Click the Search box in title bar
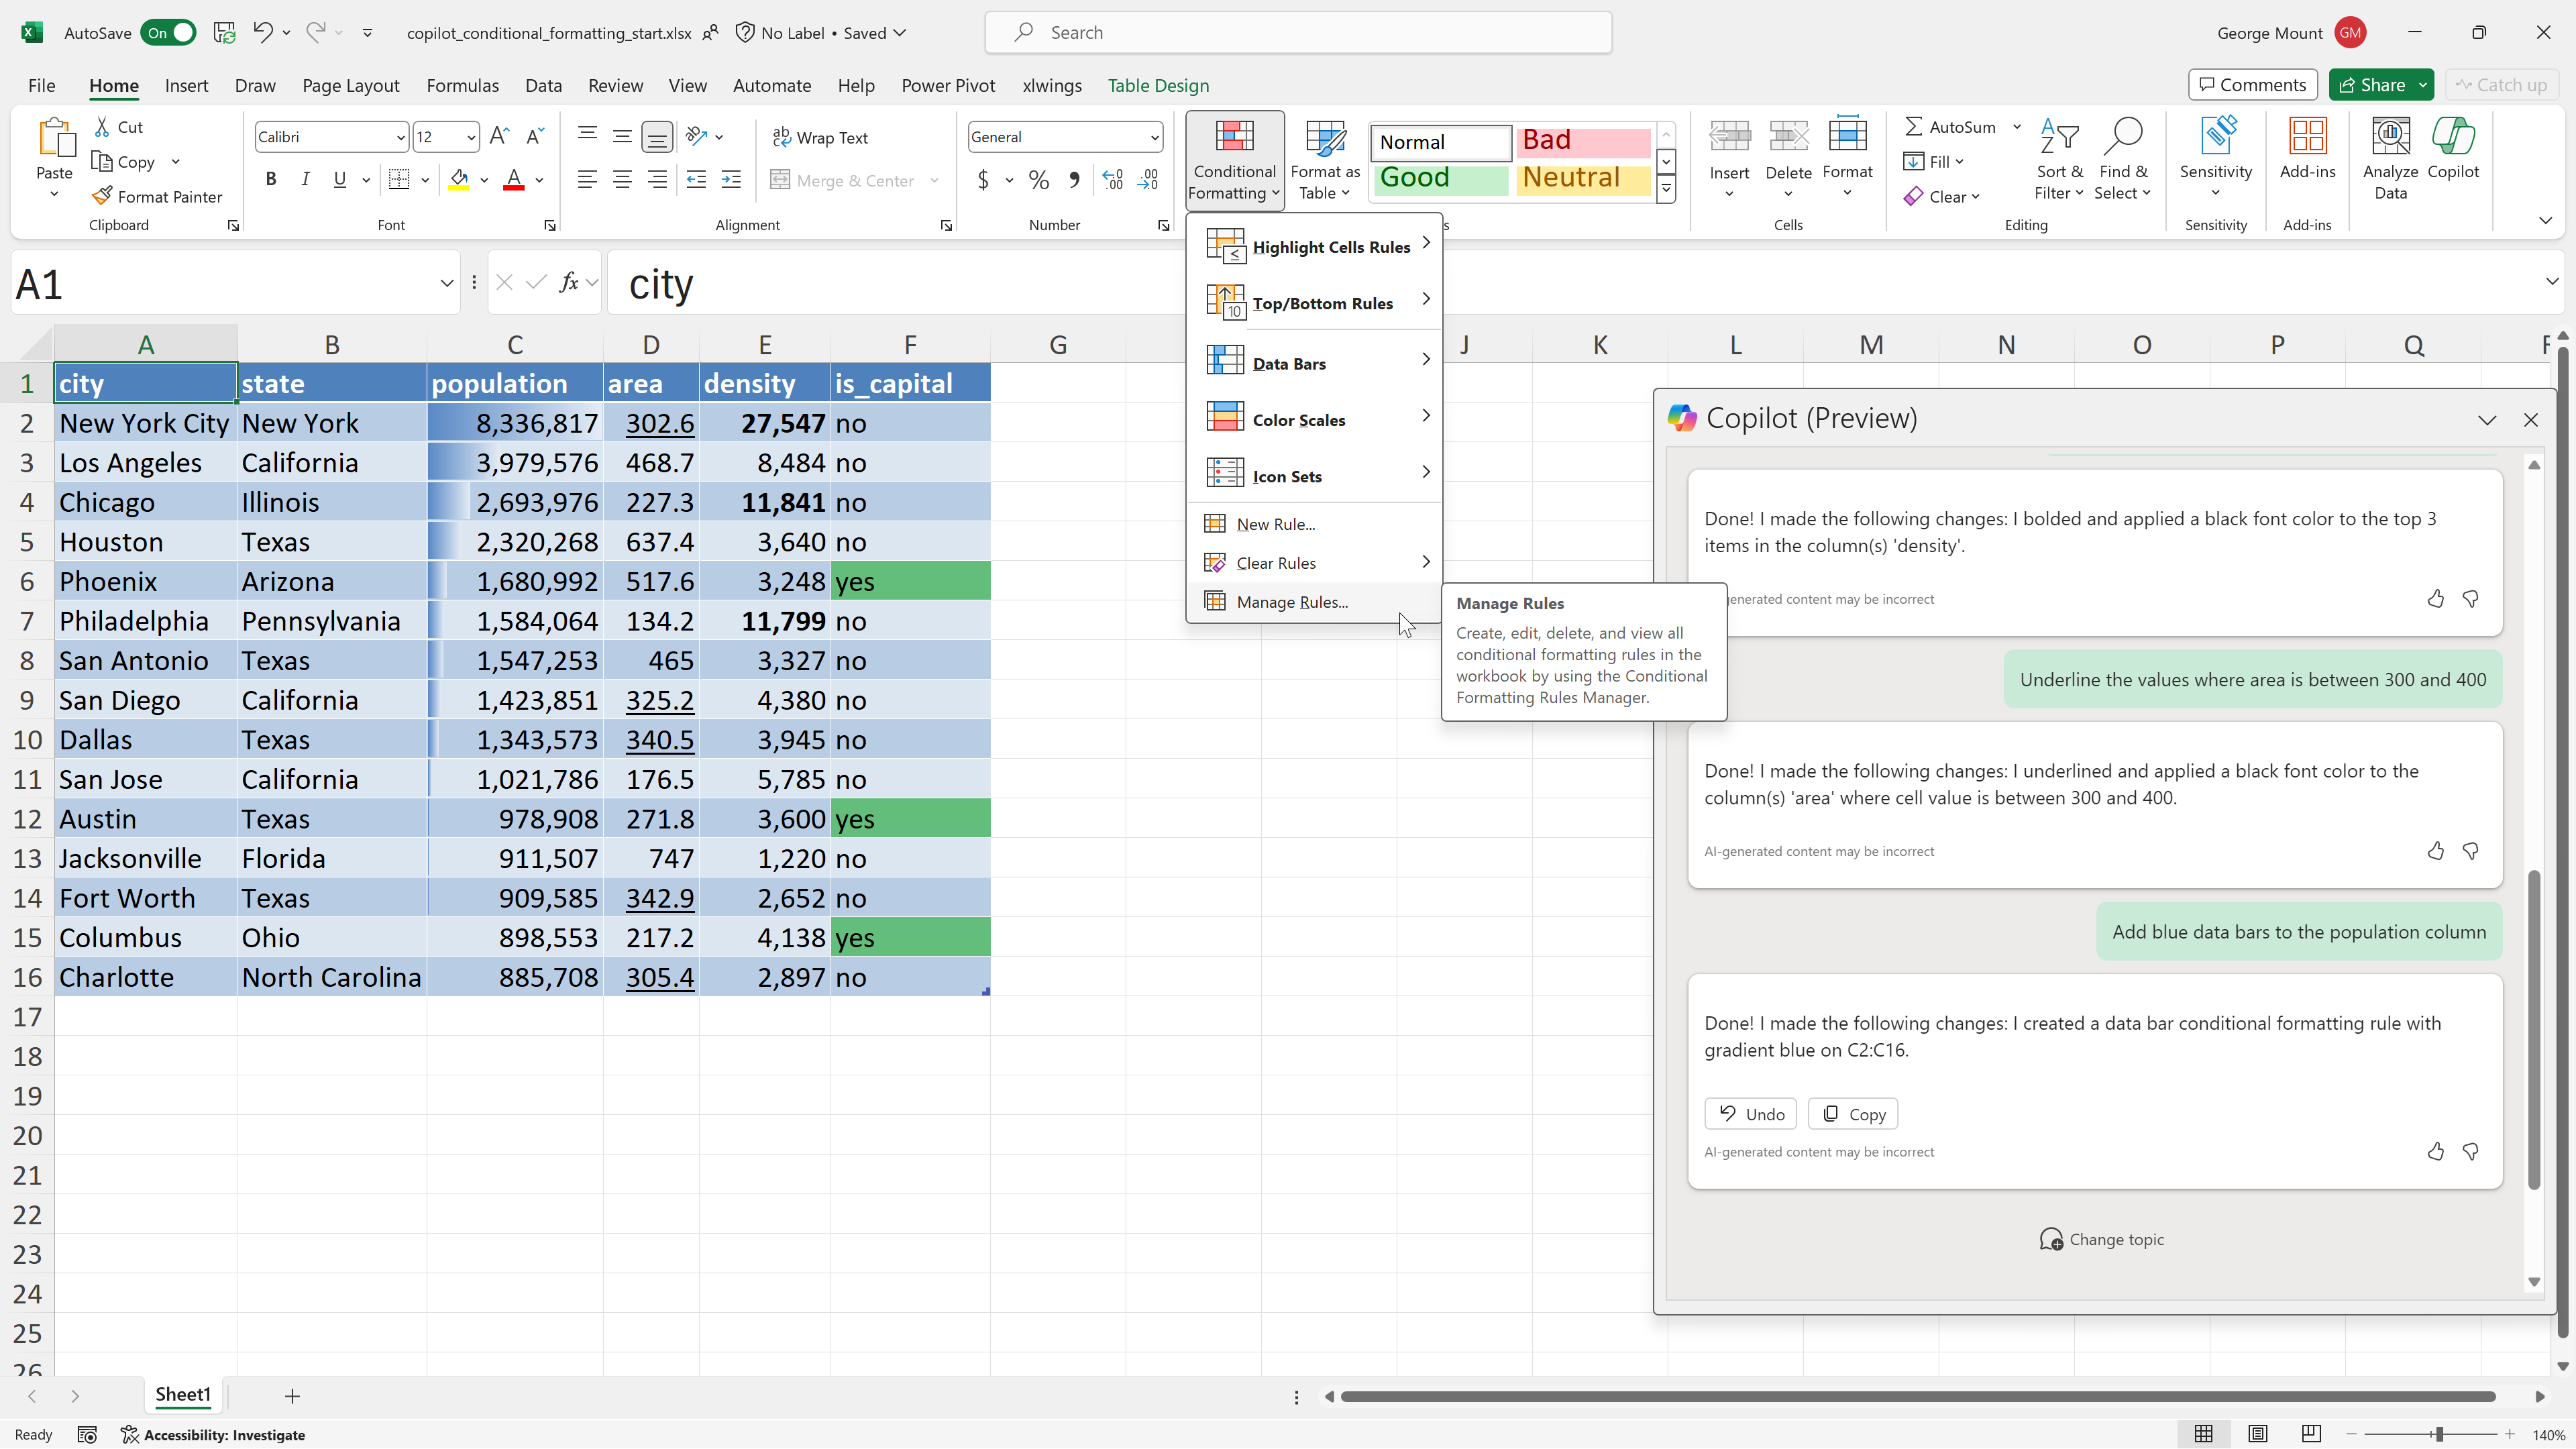 coord(1298,33)
